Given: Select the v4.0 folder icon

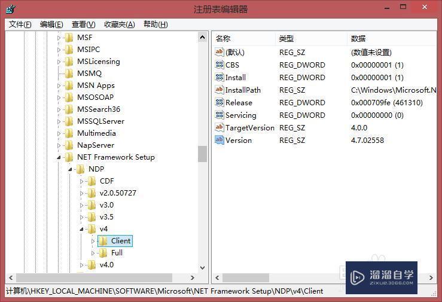Looking at the screenshot, I should (92, 265).
